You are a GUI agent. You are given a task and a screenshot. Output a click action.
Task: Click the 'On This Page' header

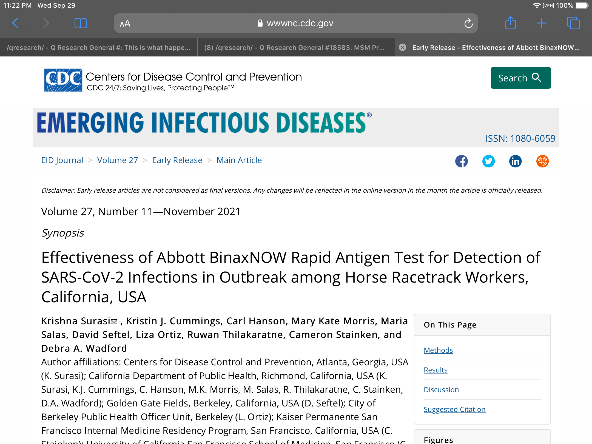(x=450, y=325)
